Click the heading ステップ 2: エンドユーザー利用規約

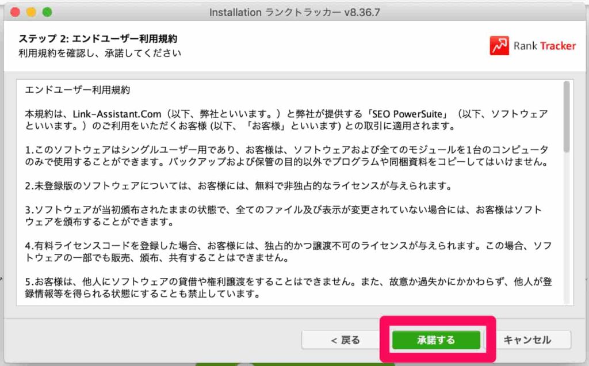click(98, 39)
